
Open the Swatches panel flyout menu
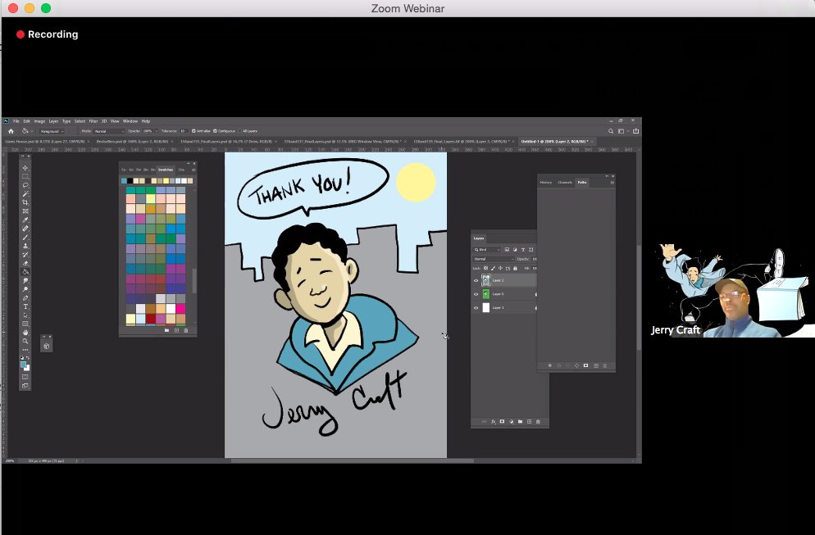tap(194, 170)
